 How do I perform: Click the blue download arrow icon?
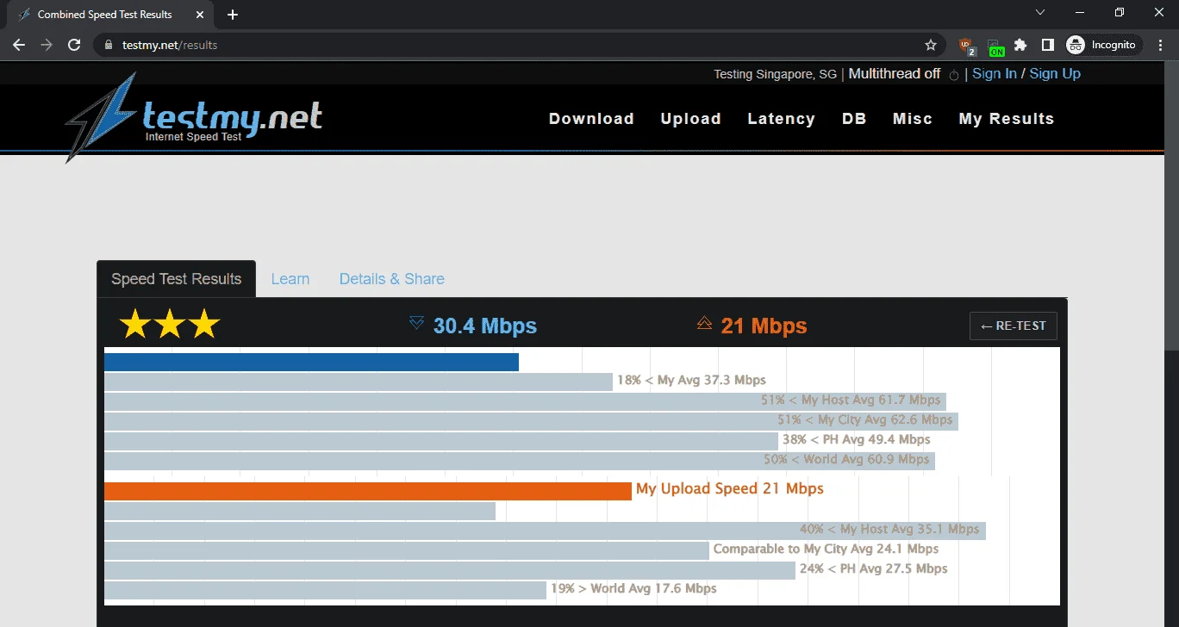click(x=417, y=323)
